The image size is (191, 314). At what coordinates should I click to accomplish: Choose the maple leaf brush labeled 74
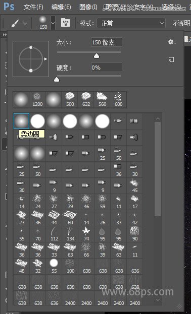86,234
